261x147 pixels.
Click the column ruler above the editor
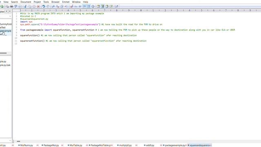(140, 10)
